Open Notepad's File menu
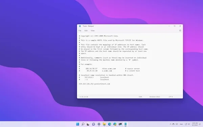The height and width of the screenshot is (127, 203). [x=80, y=30]
